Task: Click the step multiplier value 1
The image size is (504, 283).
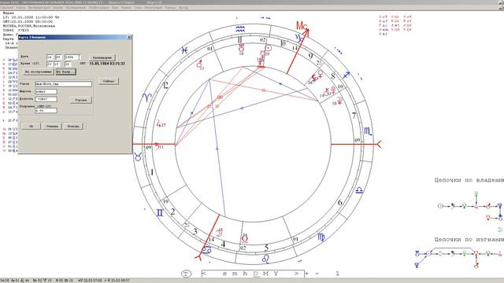Action: coord(338,274)
